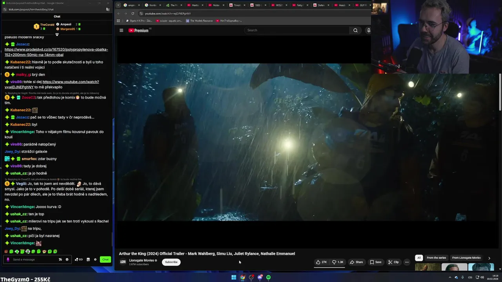
Task: Click the Ampexii leaderboard entry
Action: click(x=68, y=24)
